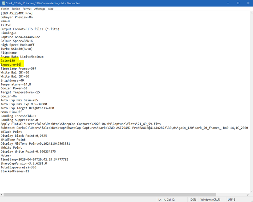Click the highlighted Exposure=30 text
253x202 pixels.
[x=11, y=65]
